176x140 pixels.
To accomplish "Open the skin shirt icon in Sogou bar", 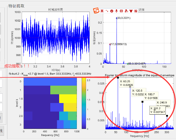I will click(131, 11).
